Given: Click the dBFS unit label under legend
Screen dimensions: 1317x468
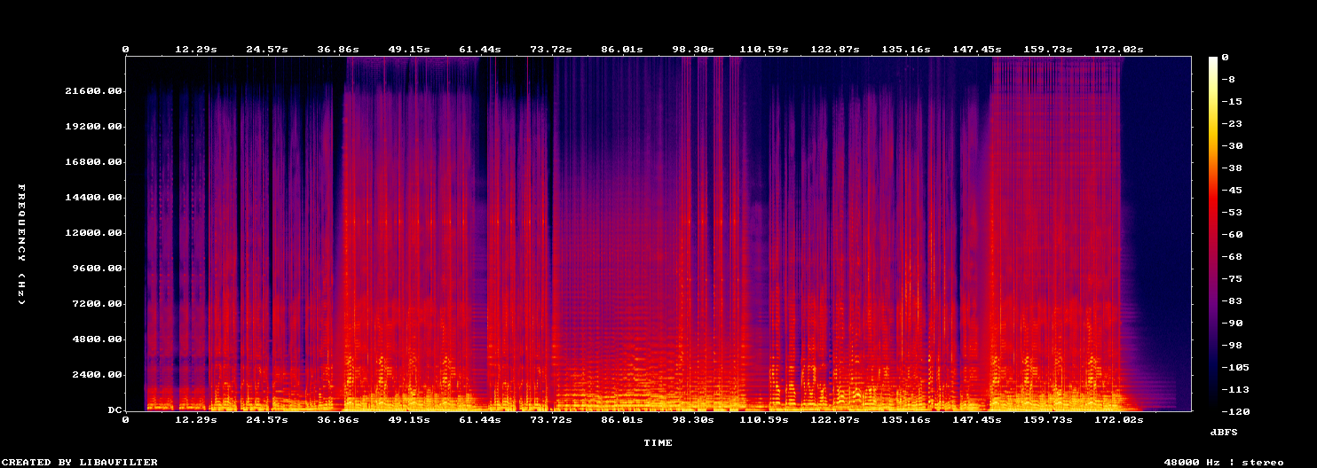Looking at the screenshot, I should tap(1224, 432).
